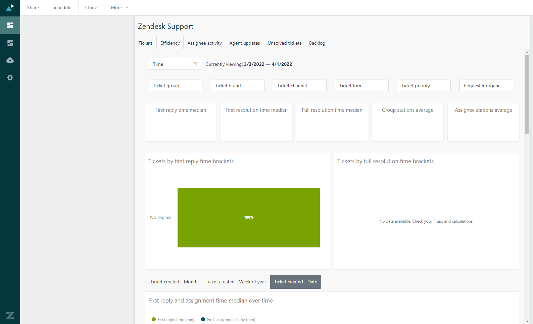Click the green 100% No replies bar

tap(249, 218)
